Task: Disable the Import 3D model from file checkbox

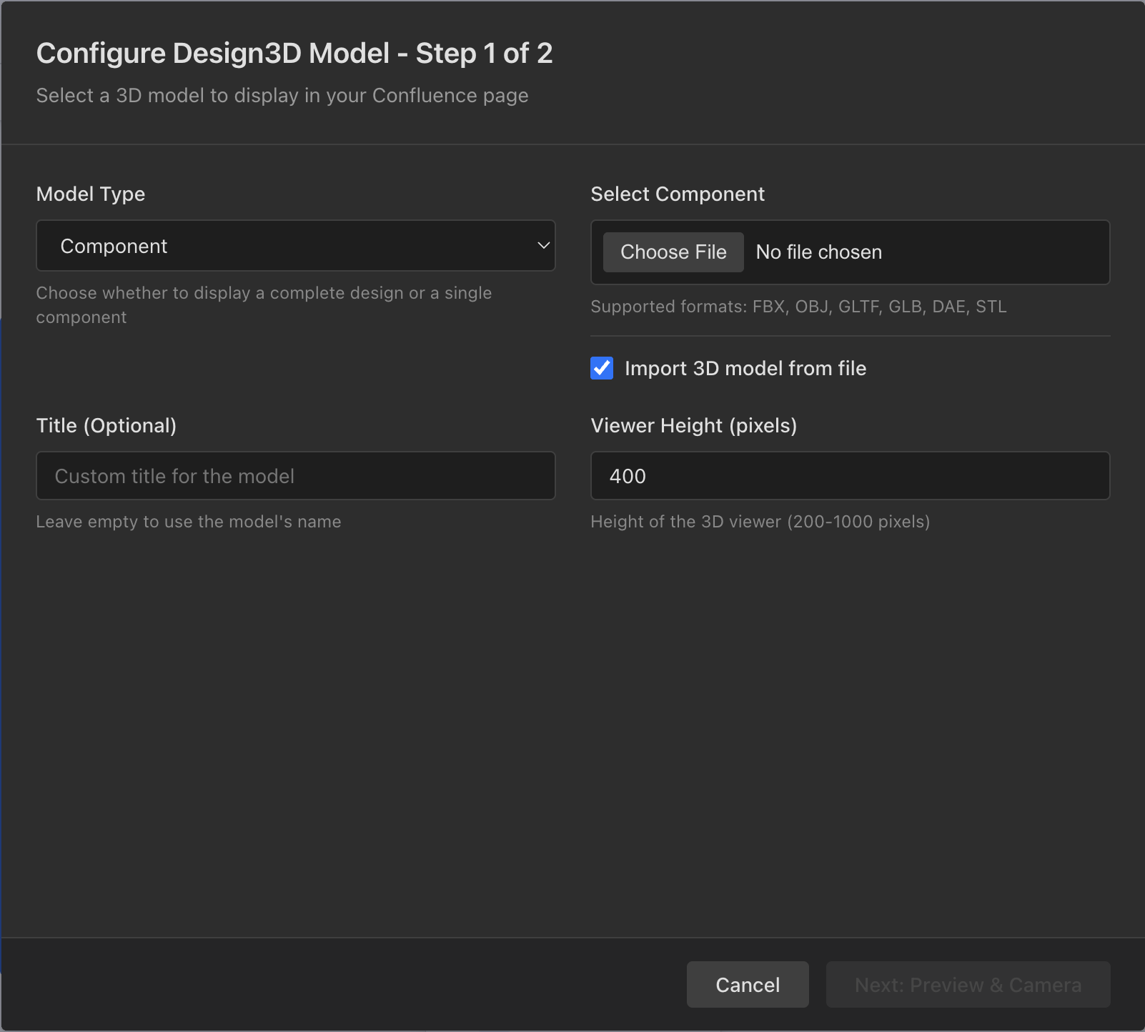Action: (x=602, y=368)
